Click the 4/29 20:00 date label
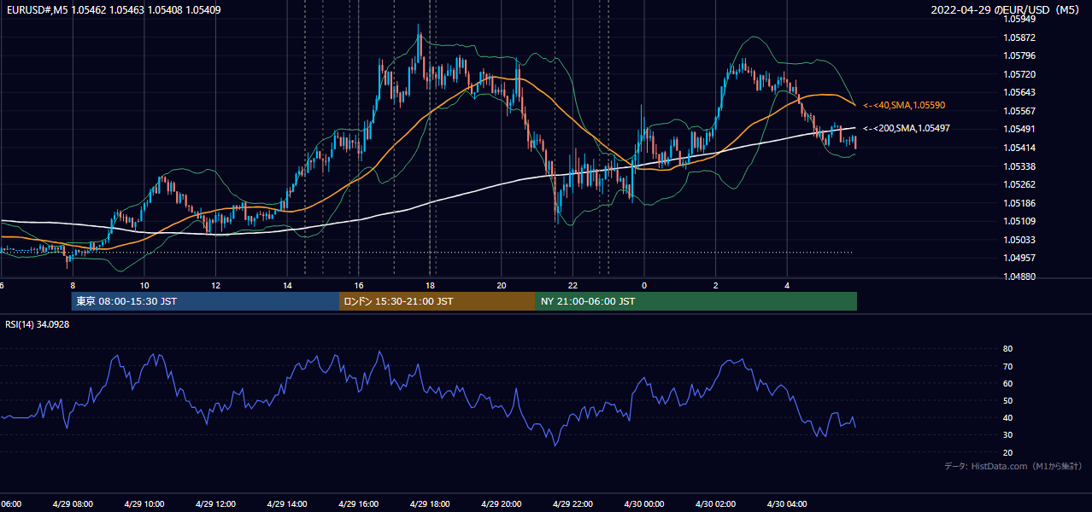The width and height of the screenshot is (1092, 512). tap(502, 503)
